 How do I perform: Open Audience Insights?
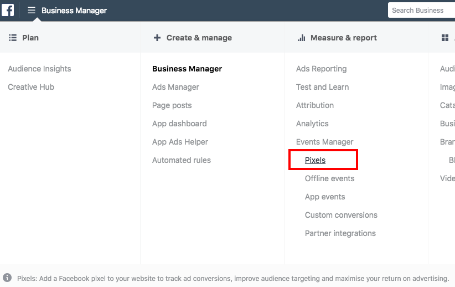click(39, 69)
